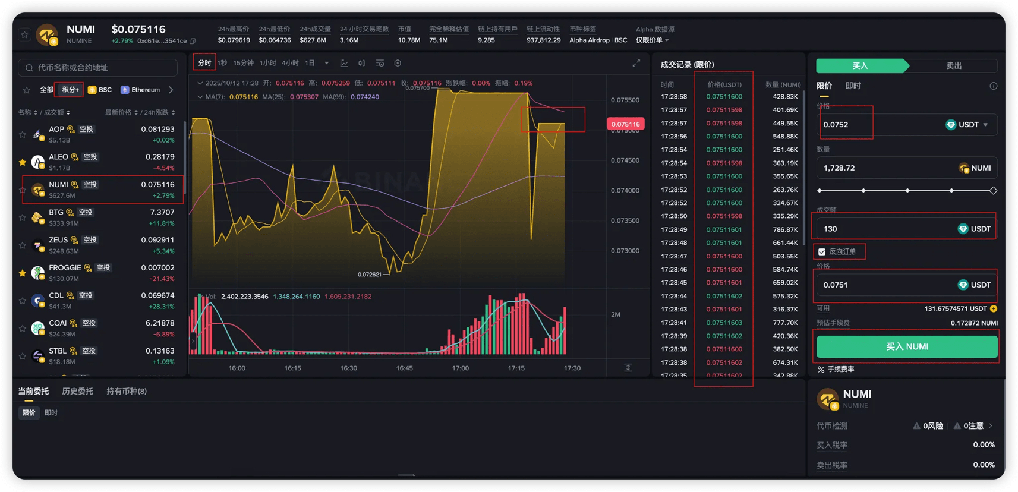The height and width of the screenshot is (492, 1018).
Task: Open the chart indicators line-graph icon
Action: (x=344, y=63)
